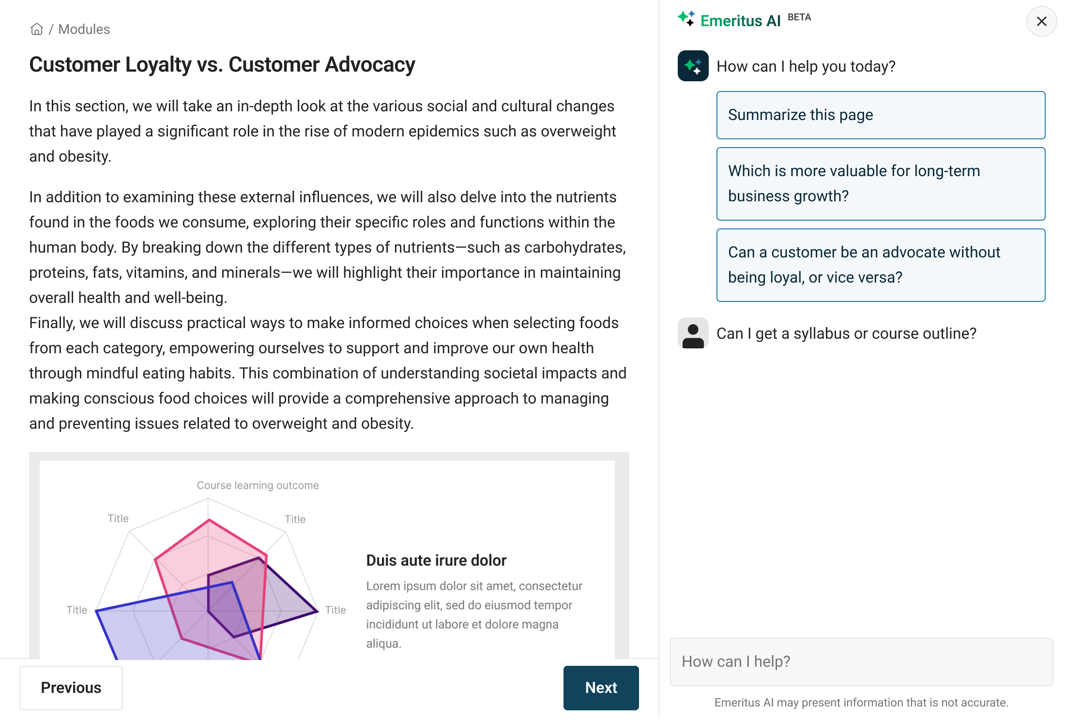Ask which is more valuable for business growth

coord(881,184)
